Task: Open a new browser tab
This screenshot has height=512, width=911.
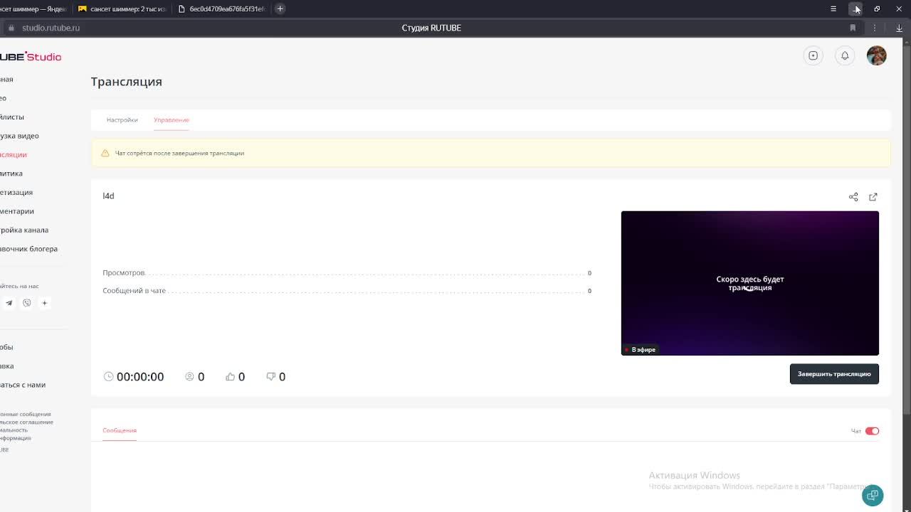Action: click(280, 9)
